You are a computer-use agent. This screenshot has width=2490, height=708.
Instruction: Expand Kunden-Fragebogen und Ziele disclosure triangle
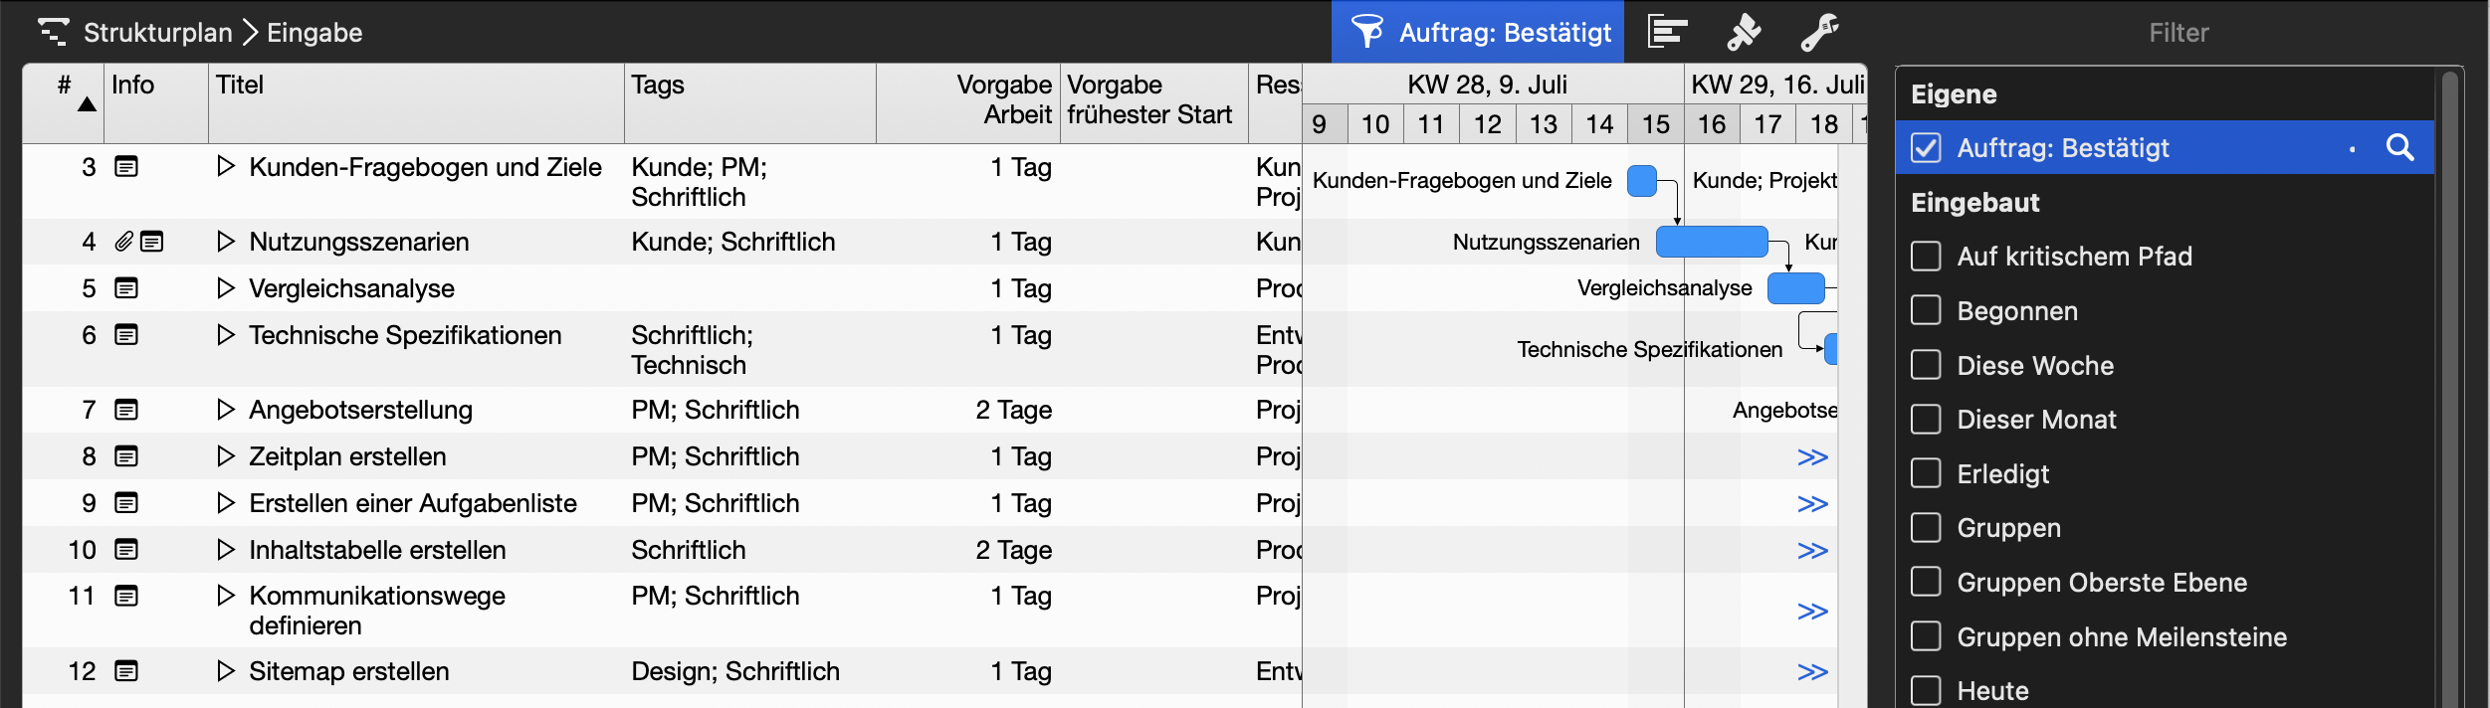coord(225,167)
